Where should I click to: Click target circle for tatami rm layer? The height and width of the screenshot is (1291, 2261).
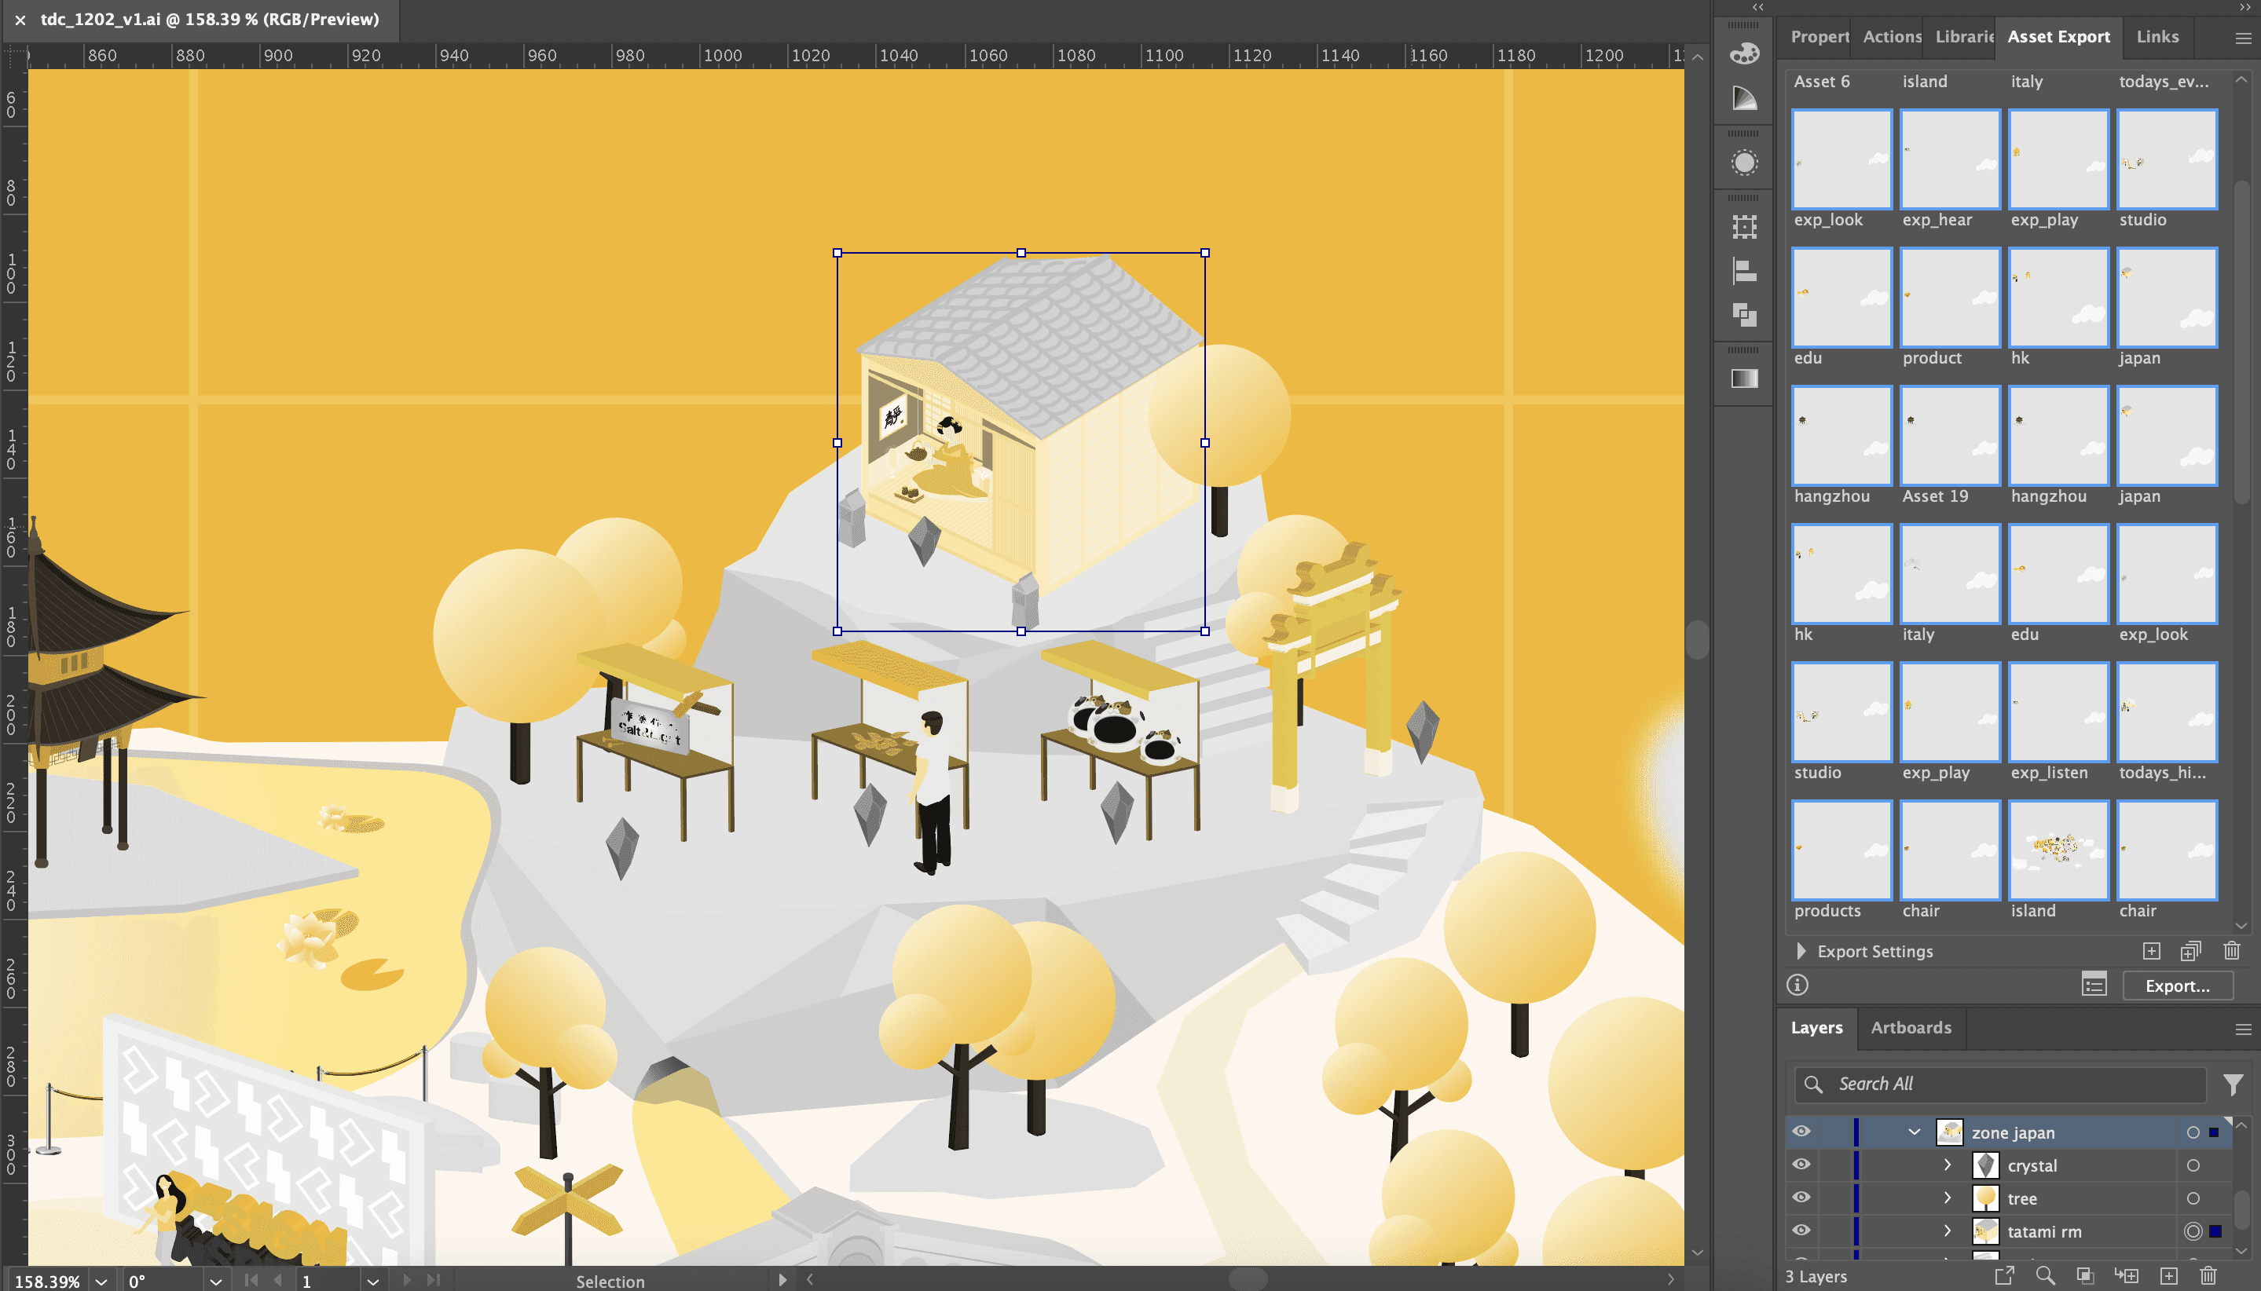[2193, 1231]
